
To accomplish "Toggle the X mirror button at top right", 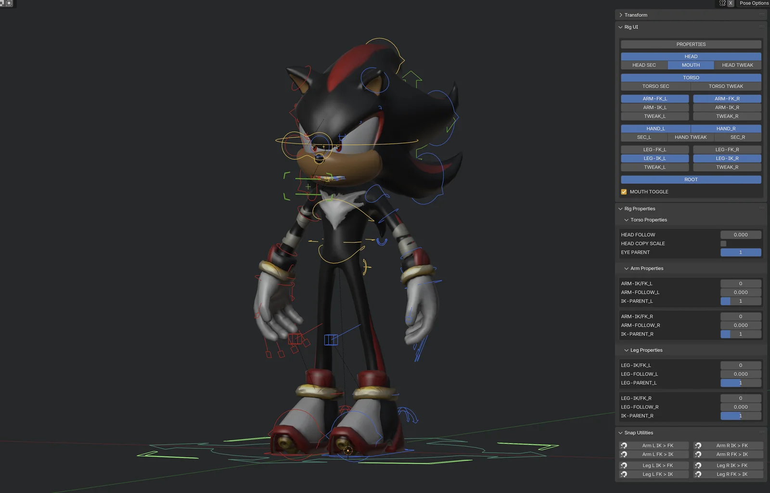I will pyautogui.click(x=731, y=3).
